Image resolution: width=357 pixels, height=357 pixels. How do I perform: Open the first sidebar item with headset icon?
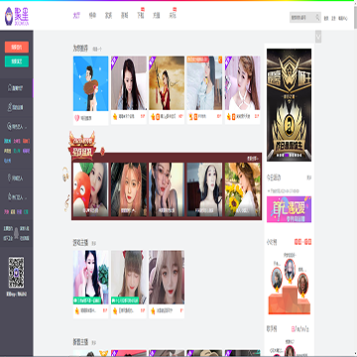pyautogui.click(x=16, y=88)
